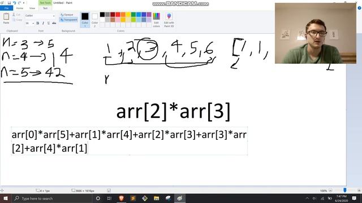The width and height of the screenshot is (362, 203).
Task: Select Color 2 background box
Action: [x=94, y=20]
